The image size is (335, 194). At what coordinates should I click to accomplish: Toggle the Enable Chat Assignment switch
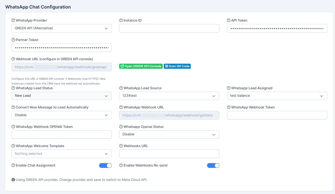coord(105,165)
